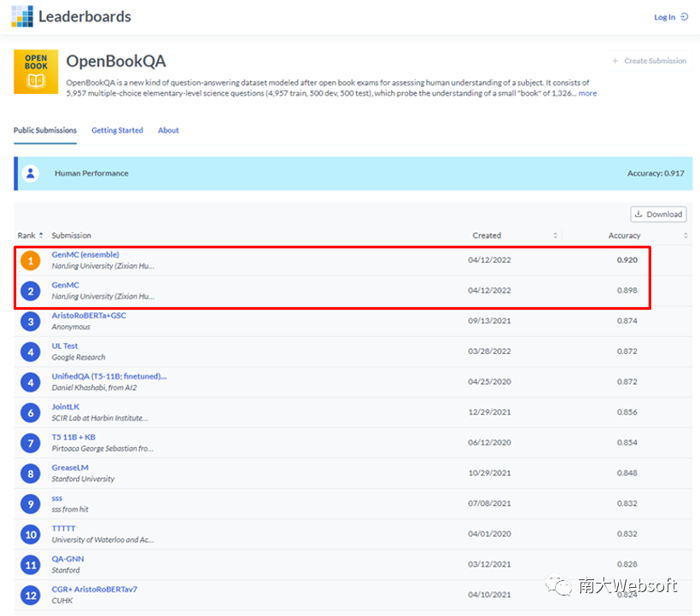Click the Anonymous author text
Viewport: 700px width, 616px height.
[71, 327]
